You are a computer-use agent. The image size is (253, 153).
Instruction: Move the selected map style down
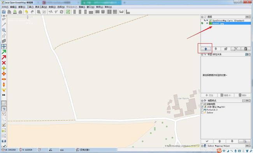(x=232, y=141)
